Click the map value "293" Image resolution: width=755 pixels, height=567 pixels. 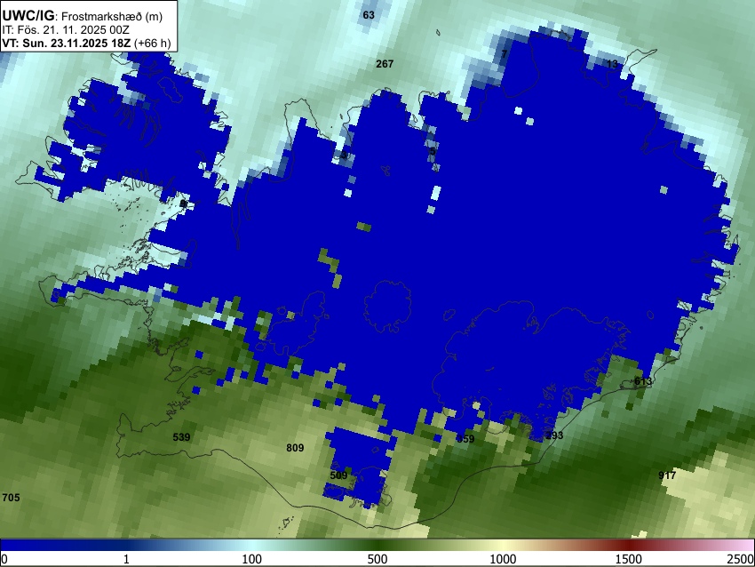click(x=554, y=435)
